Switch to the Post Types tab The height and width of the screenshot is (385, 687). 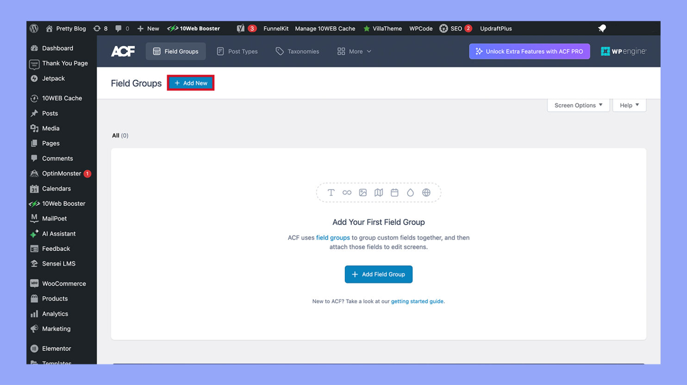tap(237, 51)
